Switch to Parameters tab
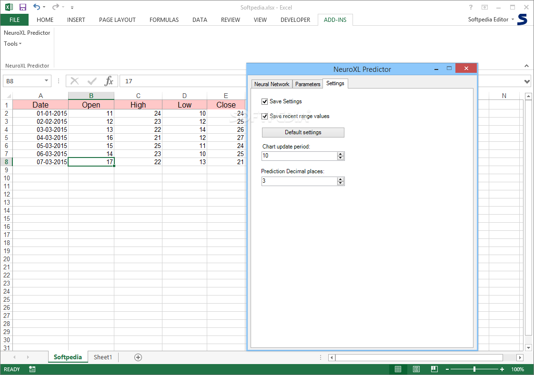The width and height of the screenshot is (534, 375). [x=308, y=84]
